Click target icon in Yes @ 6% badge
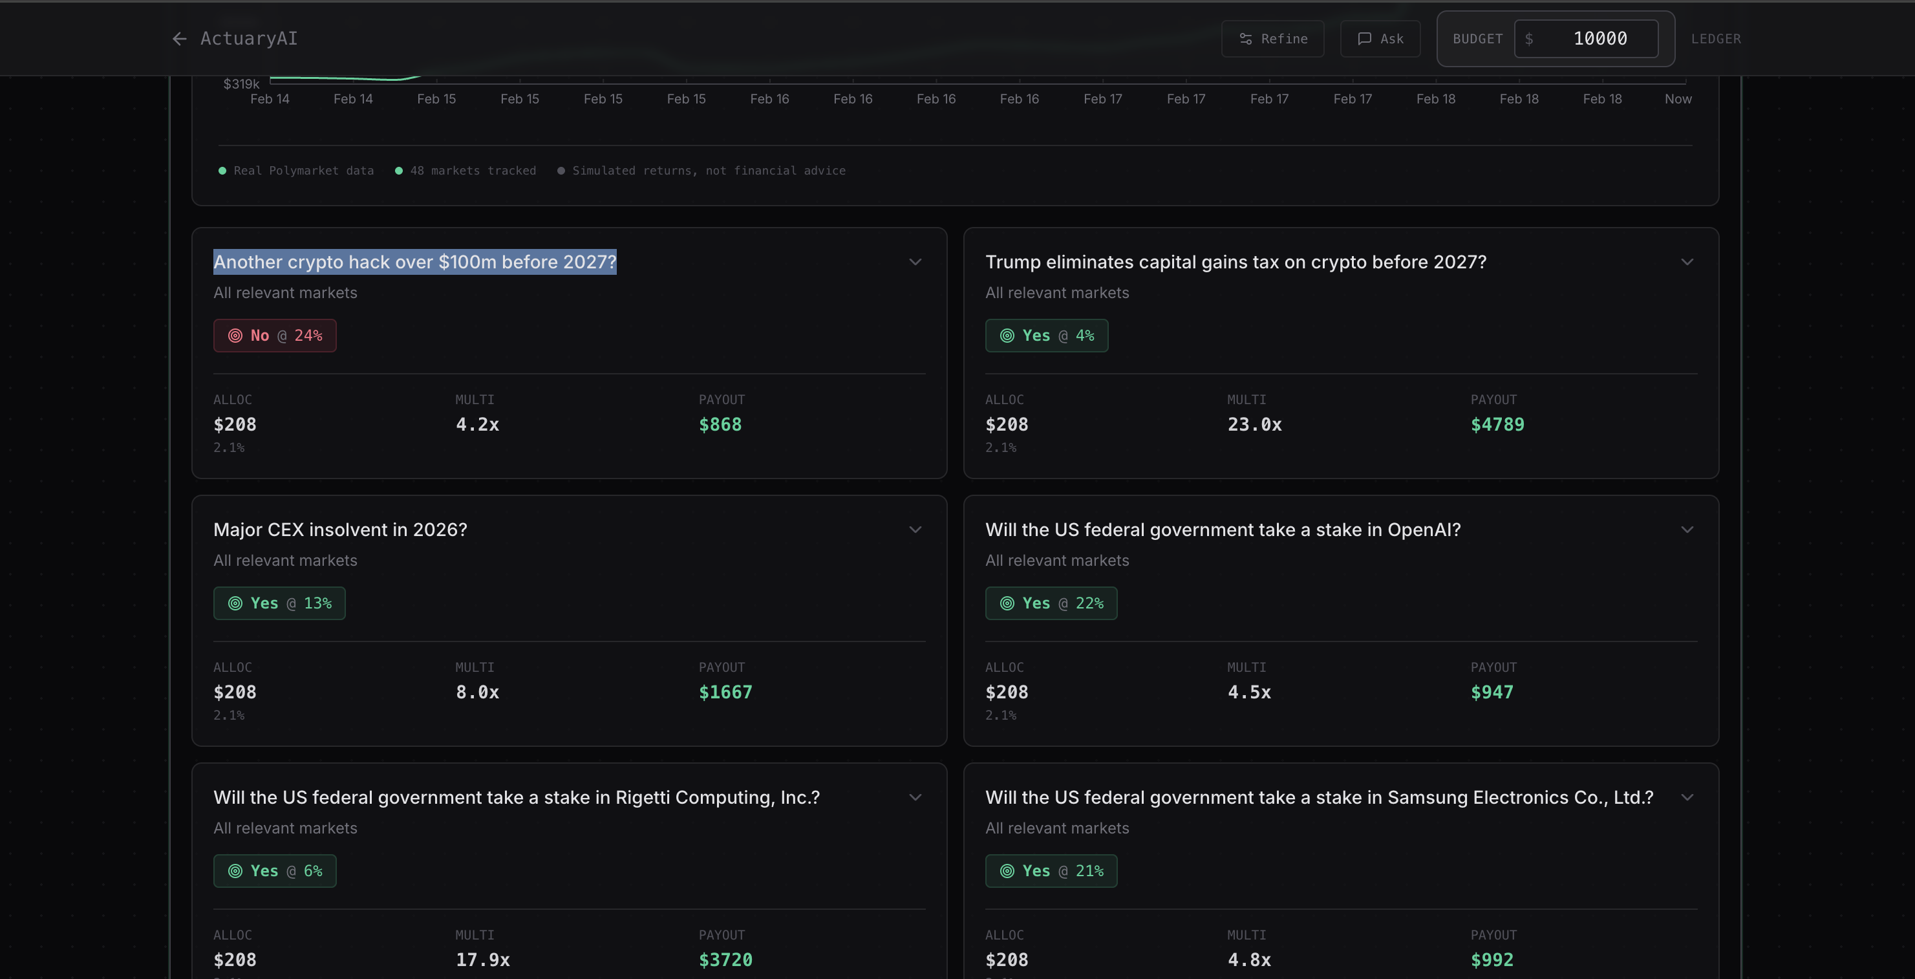 coord(235,871)
